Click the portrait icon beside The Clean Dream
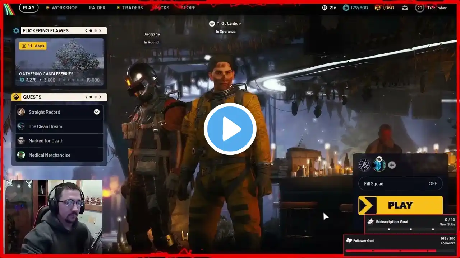The height and width of the screenshot is (258, 460). [x=21, y=126]
